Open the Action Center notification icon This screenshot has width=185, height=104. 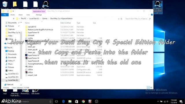pyautogui.click(x=181, y=101)
